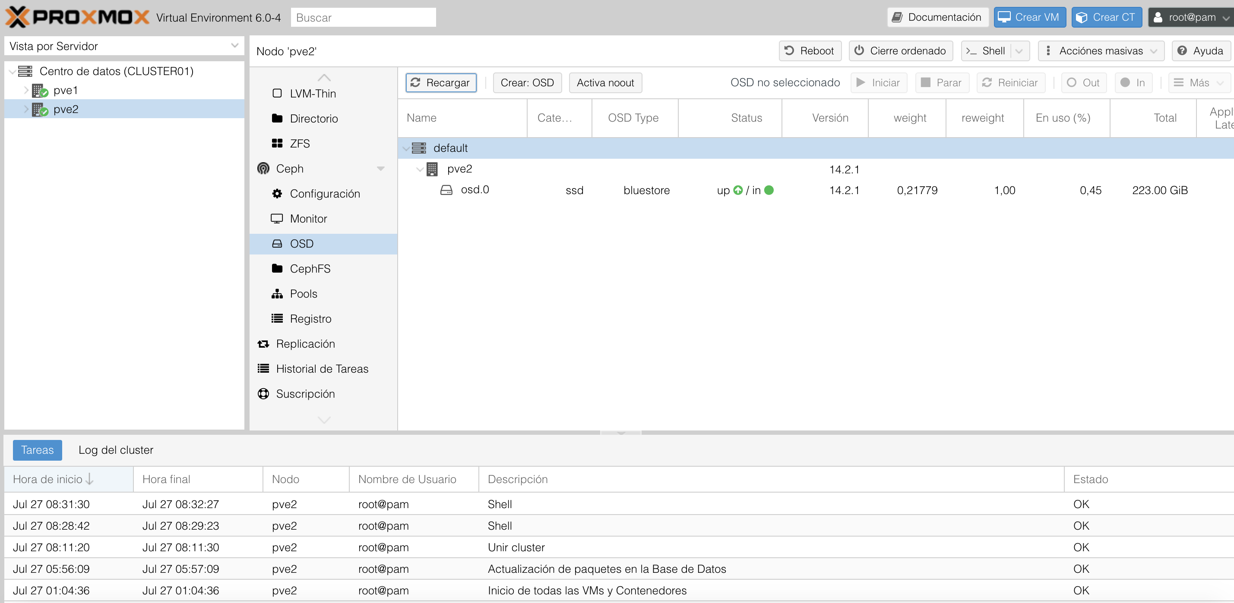The height and width of the screenshot is (603, 1234).
Task: Mark osd.0 as Out
Action: coord(1084,82)
